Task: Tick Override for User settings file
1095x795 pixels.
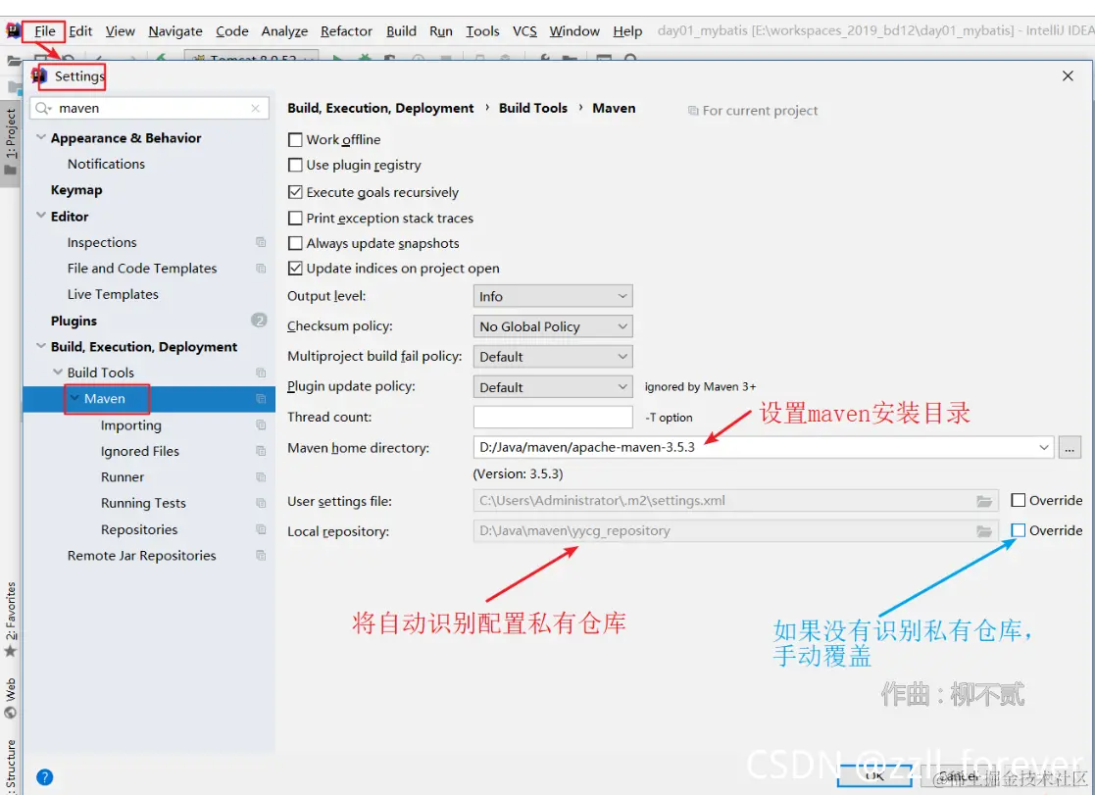Action: pyautogui.click(x=1019, y=500)
